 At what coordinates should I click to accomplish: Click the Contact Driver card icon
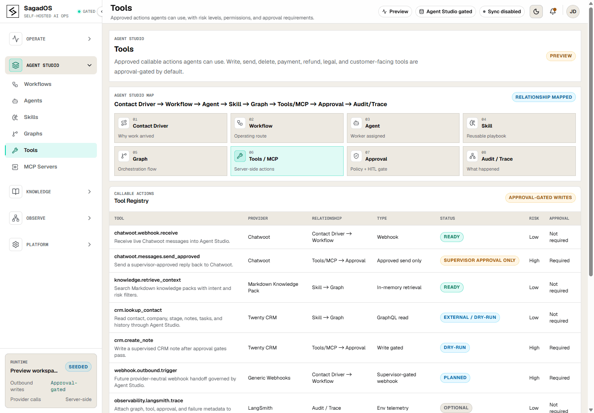[x=124, y=123]
